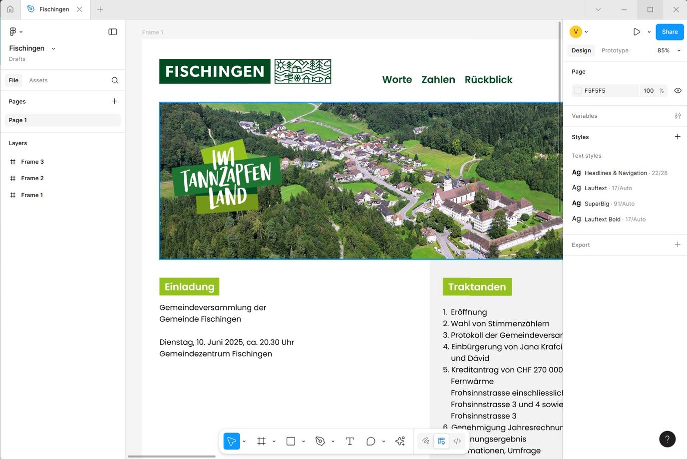
Task: Switch to Draw mode icon
Action: pos(425,441)
